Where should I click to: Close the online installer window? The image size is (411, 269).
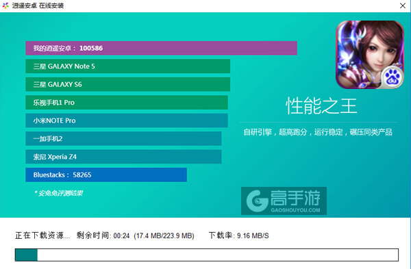tap(403, 5)
